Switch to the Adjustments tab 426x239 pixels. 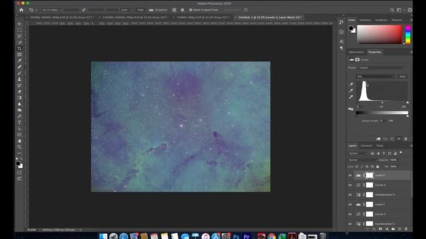pos(356,52)
